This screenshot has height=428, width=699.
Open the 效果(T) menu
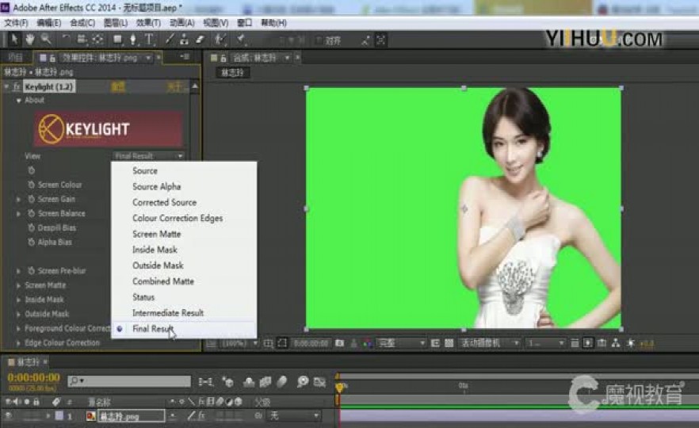click(x=148, y=23)
